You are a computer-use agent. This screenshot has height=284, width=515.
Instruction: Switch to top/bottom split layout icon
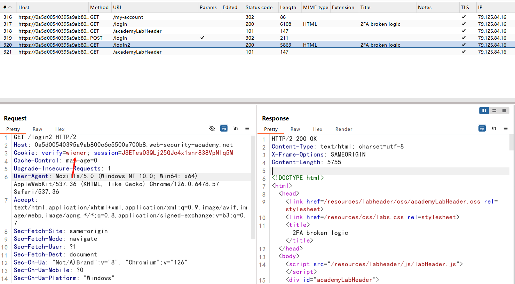(494, 111)
